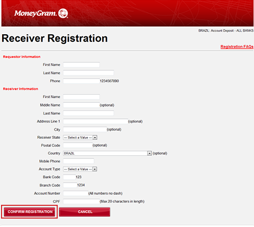Click the Cancel button
This screenshot has height=227, width=254.
pyautogui.click(x=85, y=212)
